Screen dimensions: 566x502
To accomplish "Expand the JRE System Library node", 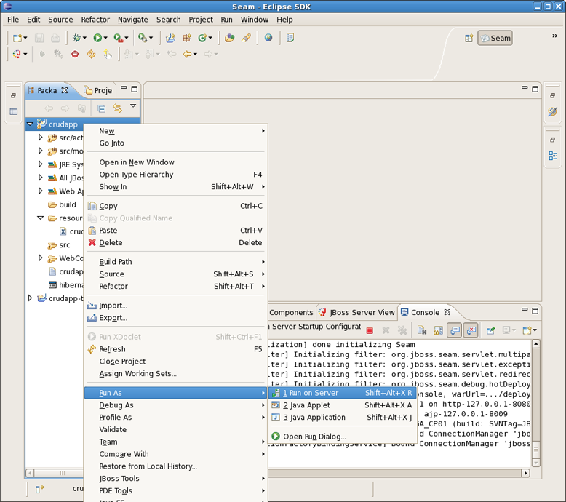I will coord(41,164).
